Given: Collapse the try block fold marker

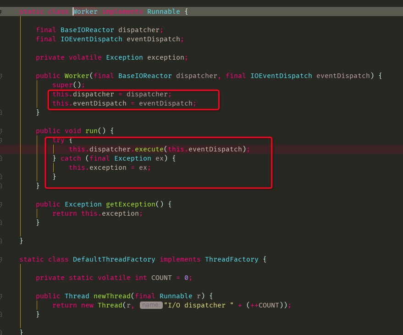Looking at the screenshot, I should 1,140.
